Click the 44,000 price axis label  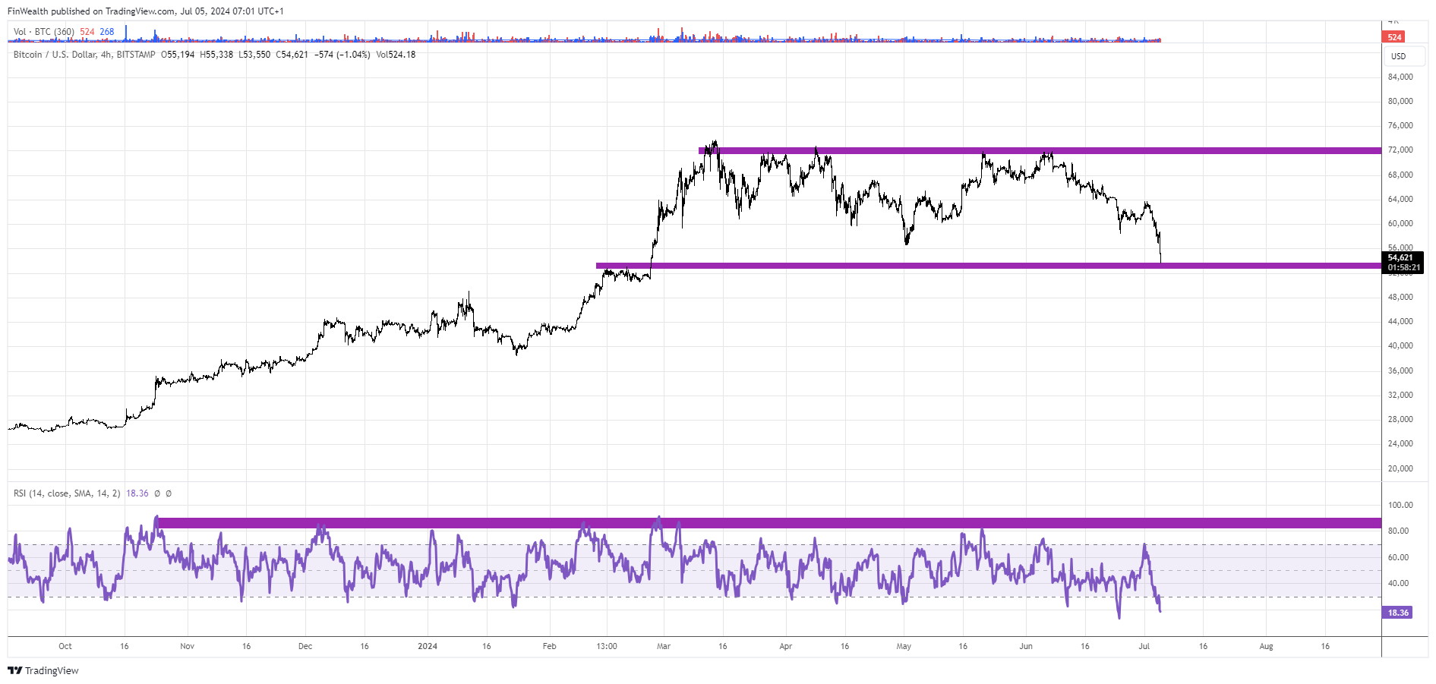pyautogui.click(x=1400, y=321)
